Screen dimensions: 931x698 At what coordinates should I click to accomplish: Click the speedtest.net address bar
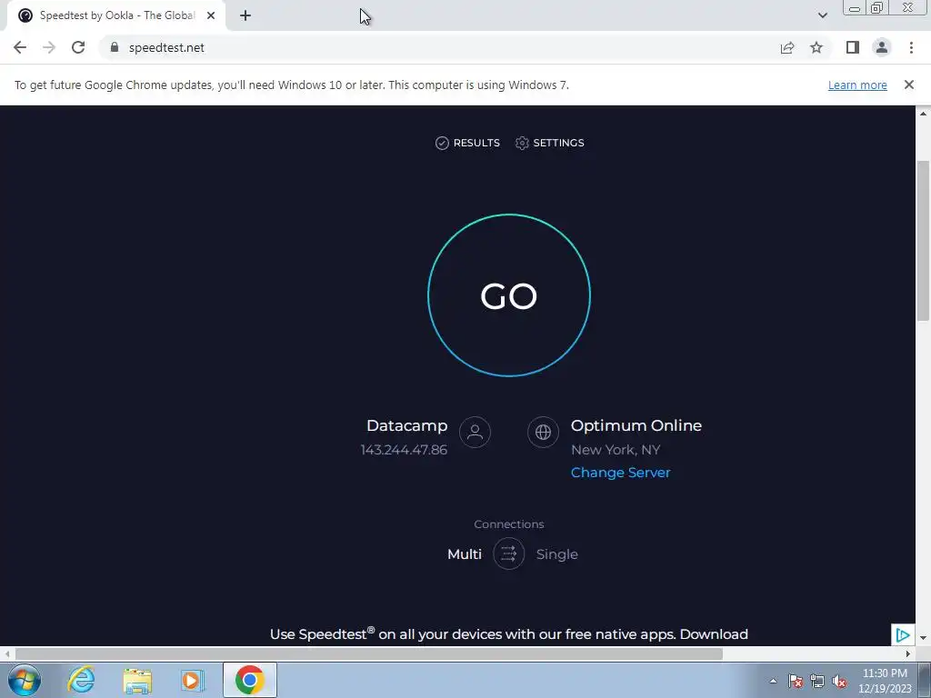pos(439,47)
